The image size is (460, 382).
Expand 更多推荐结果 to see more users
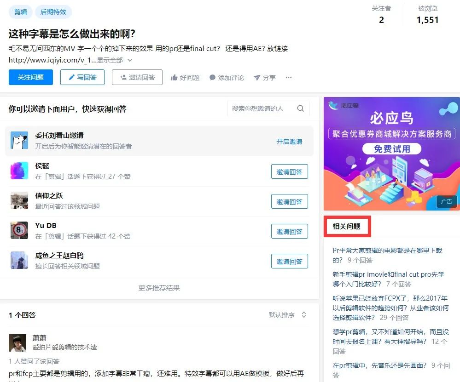(159, 288)
